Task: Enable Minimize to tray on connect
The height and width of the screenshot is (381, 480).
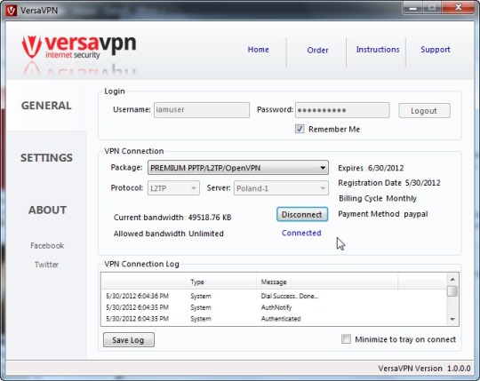Action: coord(346,339)
